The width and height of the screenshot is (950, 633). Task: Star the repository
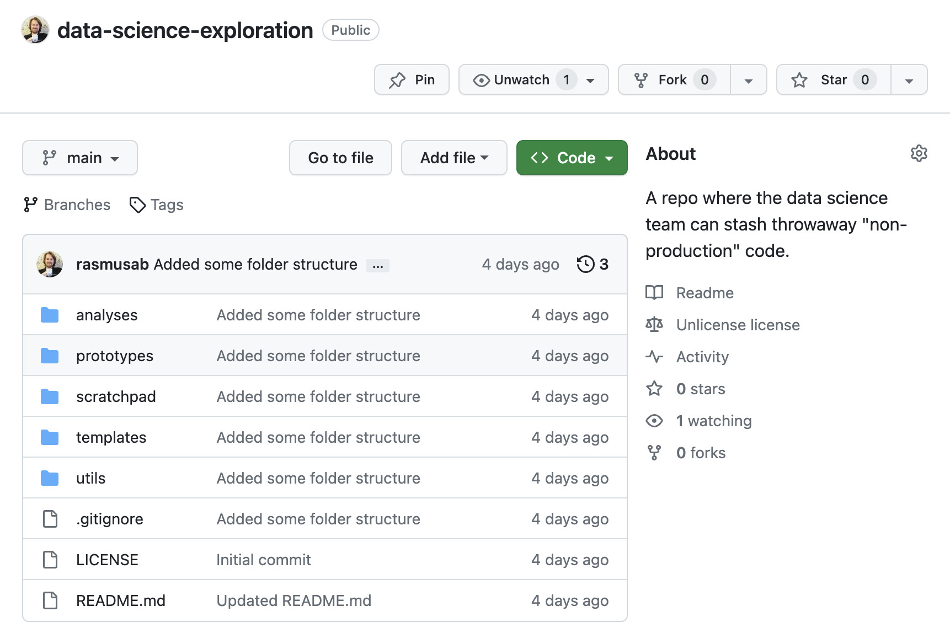click(x=832, y=79)
